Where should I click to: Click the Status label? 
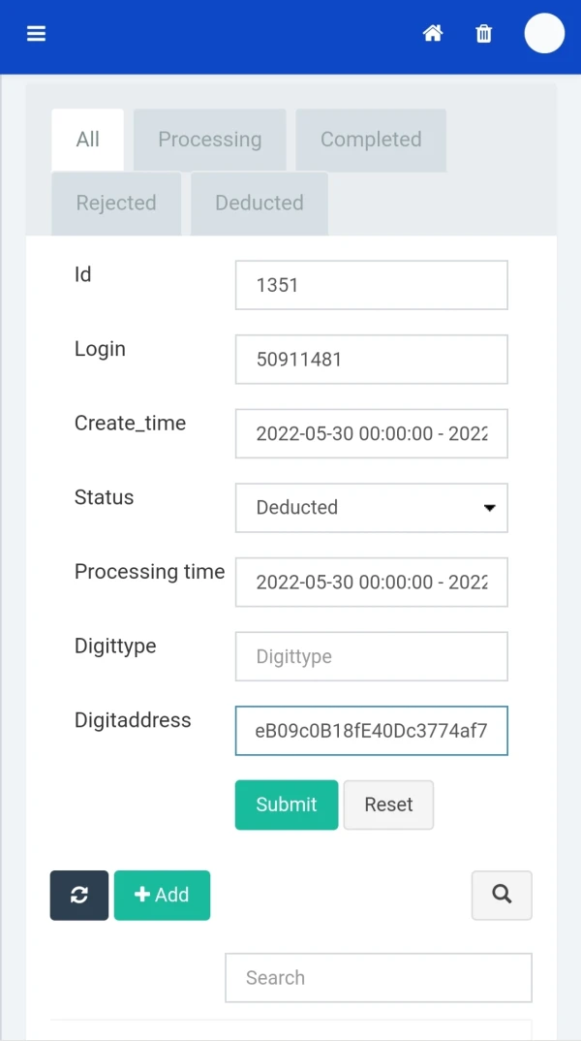(105, 497)
